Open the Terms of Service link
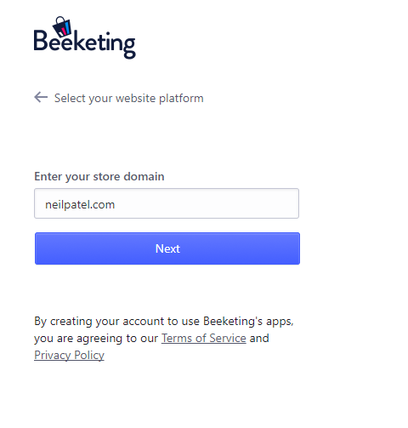 (x=204, y=338)
